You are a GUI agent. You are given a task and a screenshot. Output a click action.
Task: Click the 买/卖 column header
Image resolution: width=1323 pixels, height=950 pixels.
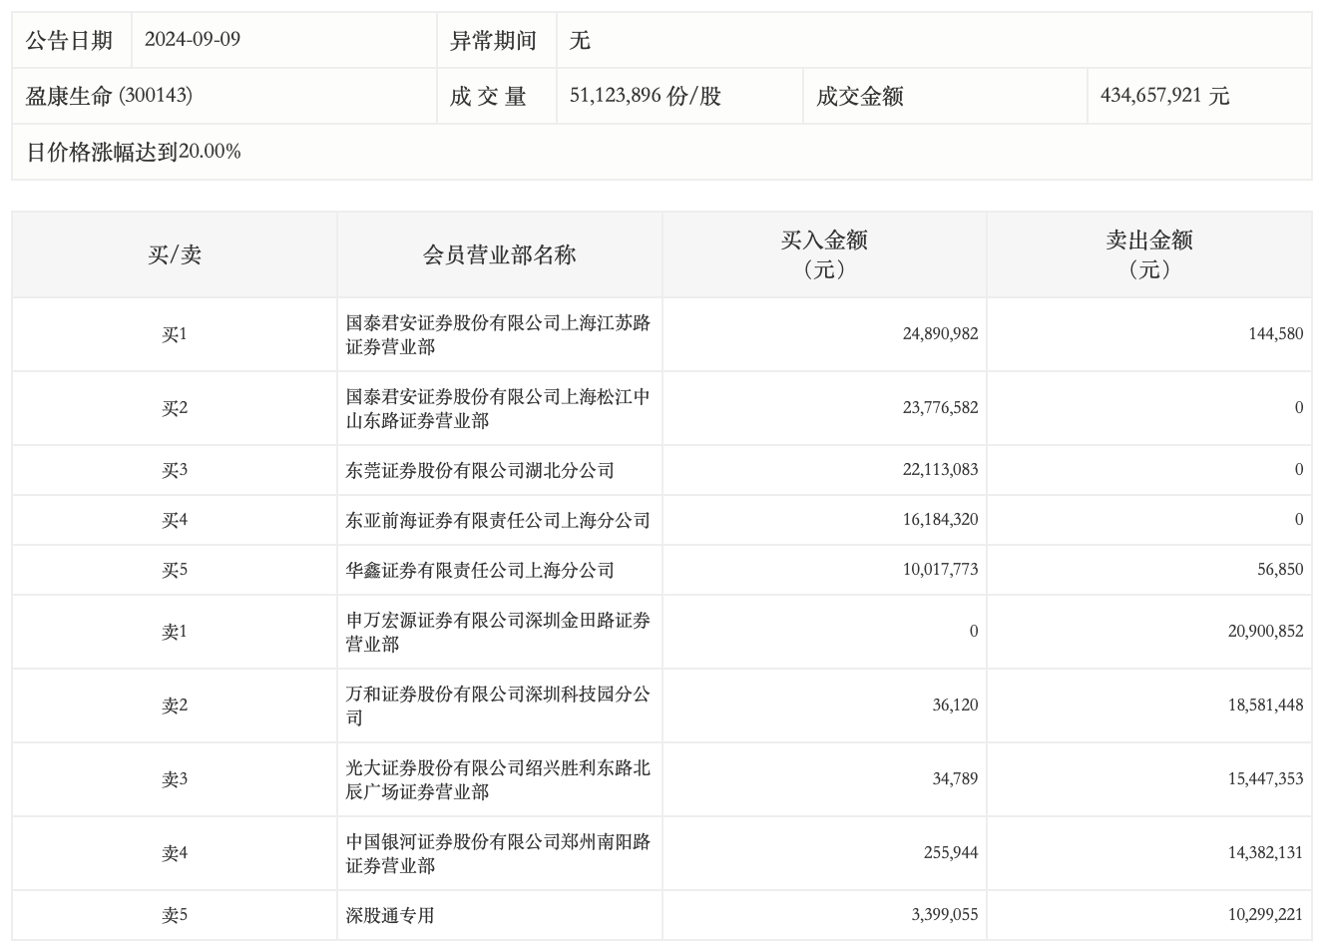(175, 254)
